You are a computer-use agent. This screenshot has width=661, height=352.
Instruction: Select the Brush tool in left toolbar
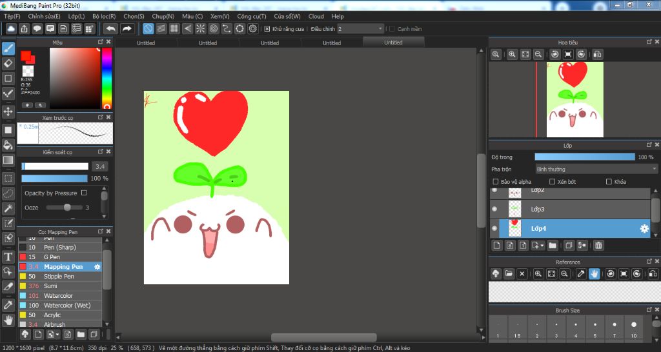point(8,49)
